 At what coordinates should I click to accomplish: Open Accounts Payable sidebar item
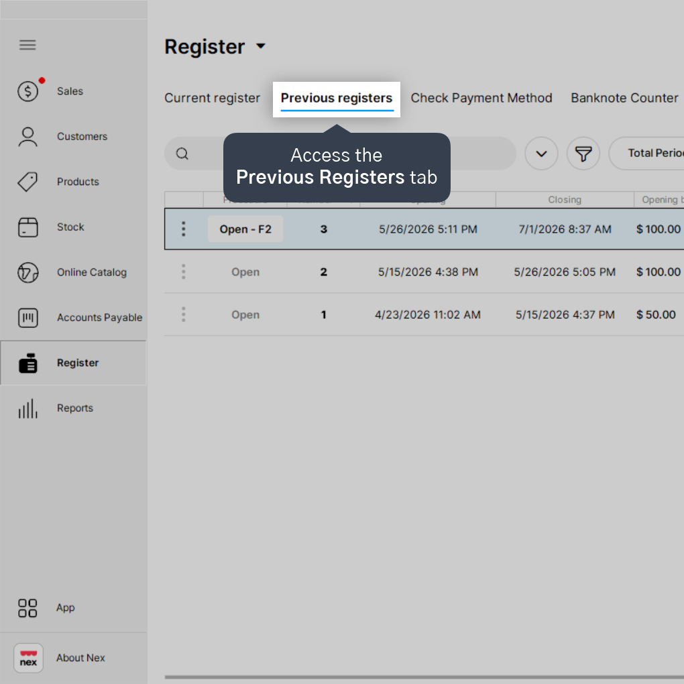99,318
